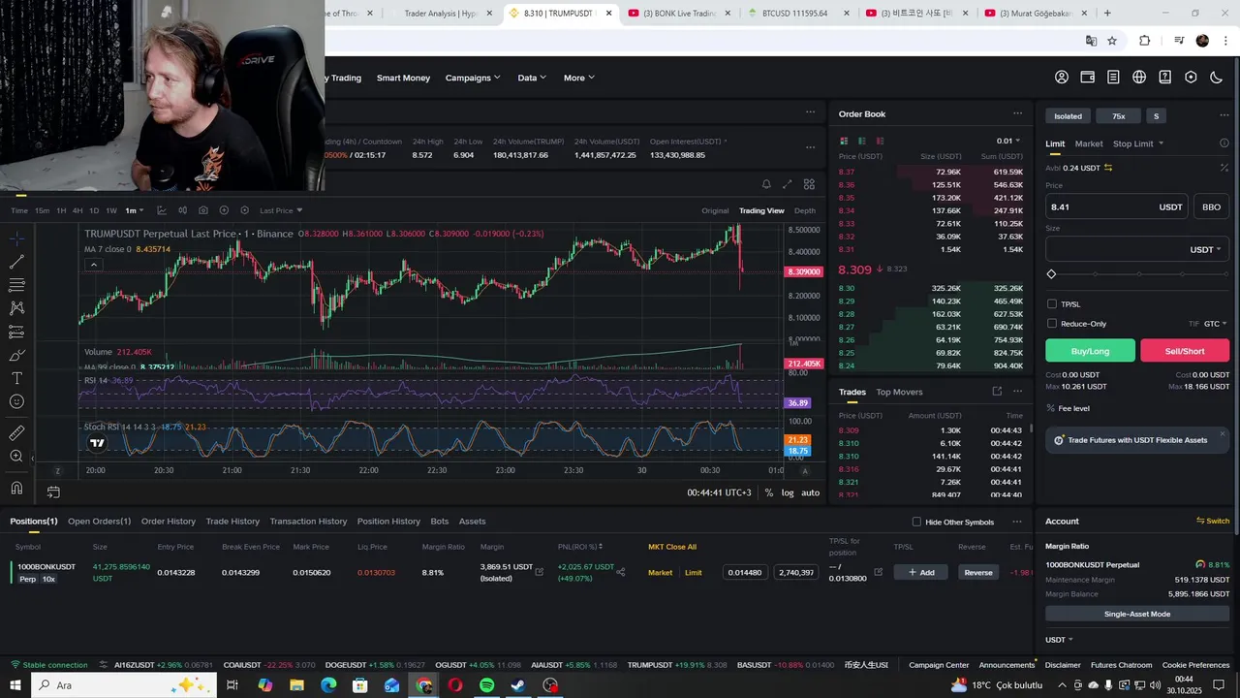Expand chart to fullscreen
Viewport: 1240px width, 698px height.
(x=787, y=184)
